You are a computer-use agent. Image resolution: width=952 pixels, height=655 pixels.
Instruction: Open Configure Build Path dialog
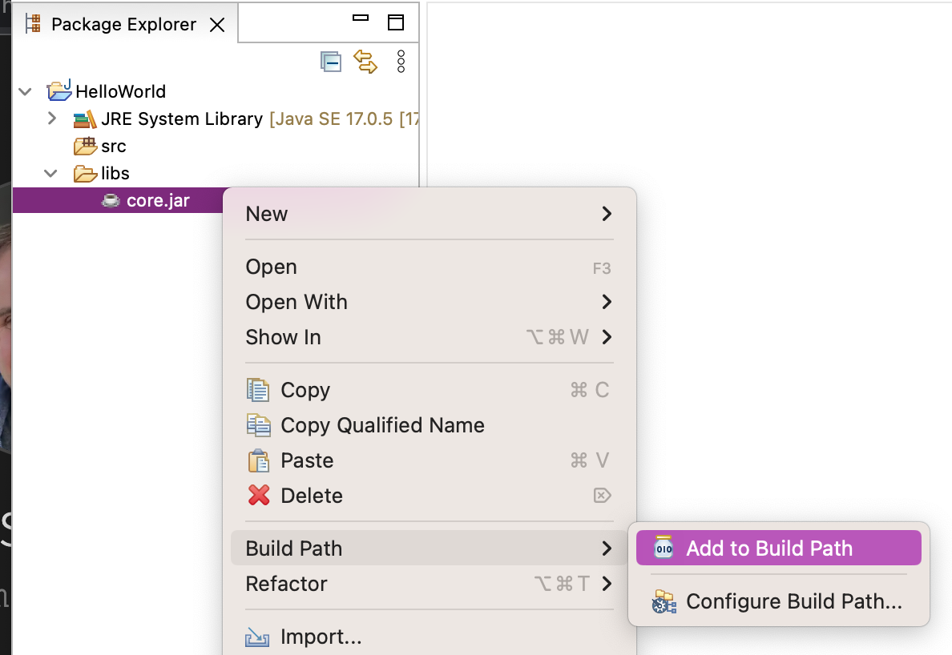pos(793,601)
